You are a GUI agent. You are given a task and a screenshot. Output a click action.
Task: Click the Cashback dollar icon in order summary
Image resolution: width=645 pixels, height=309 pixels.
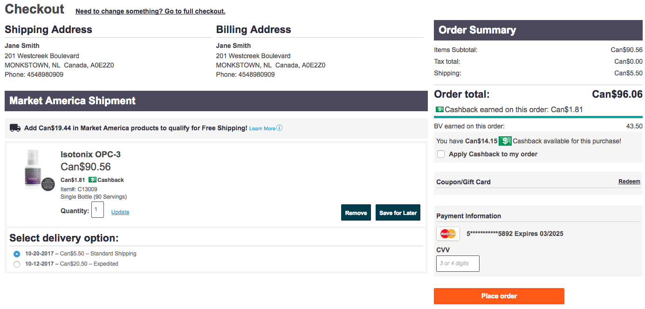coord(439,109)
